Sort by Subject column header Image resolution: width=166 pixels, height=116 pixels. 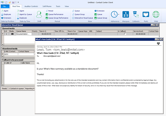(106, 31)
